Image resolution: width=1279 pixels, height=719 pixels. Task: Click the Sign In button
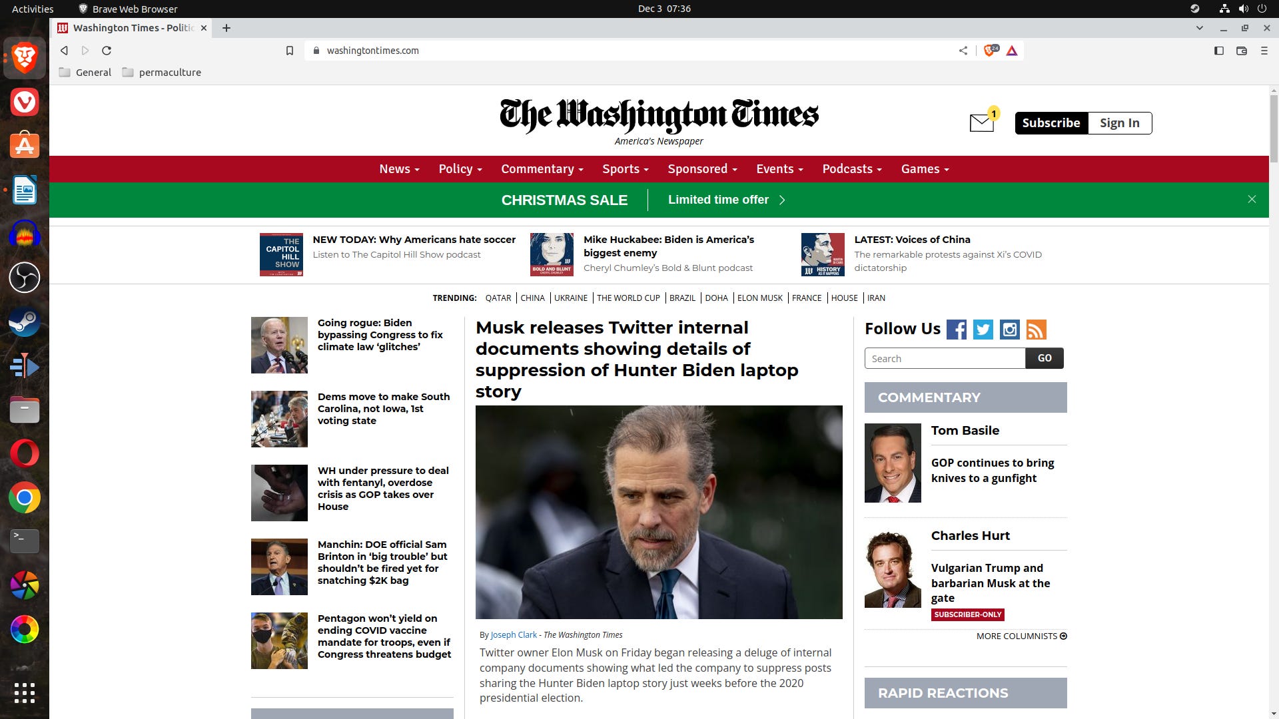(x=1120, y=123)
